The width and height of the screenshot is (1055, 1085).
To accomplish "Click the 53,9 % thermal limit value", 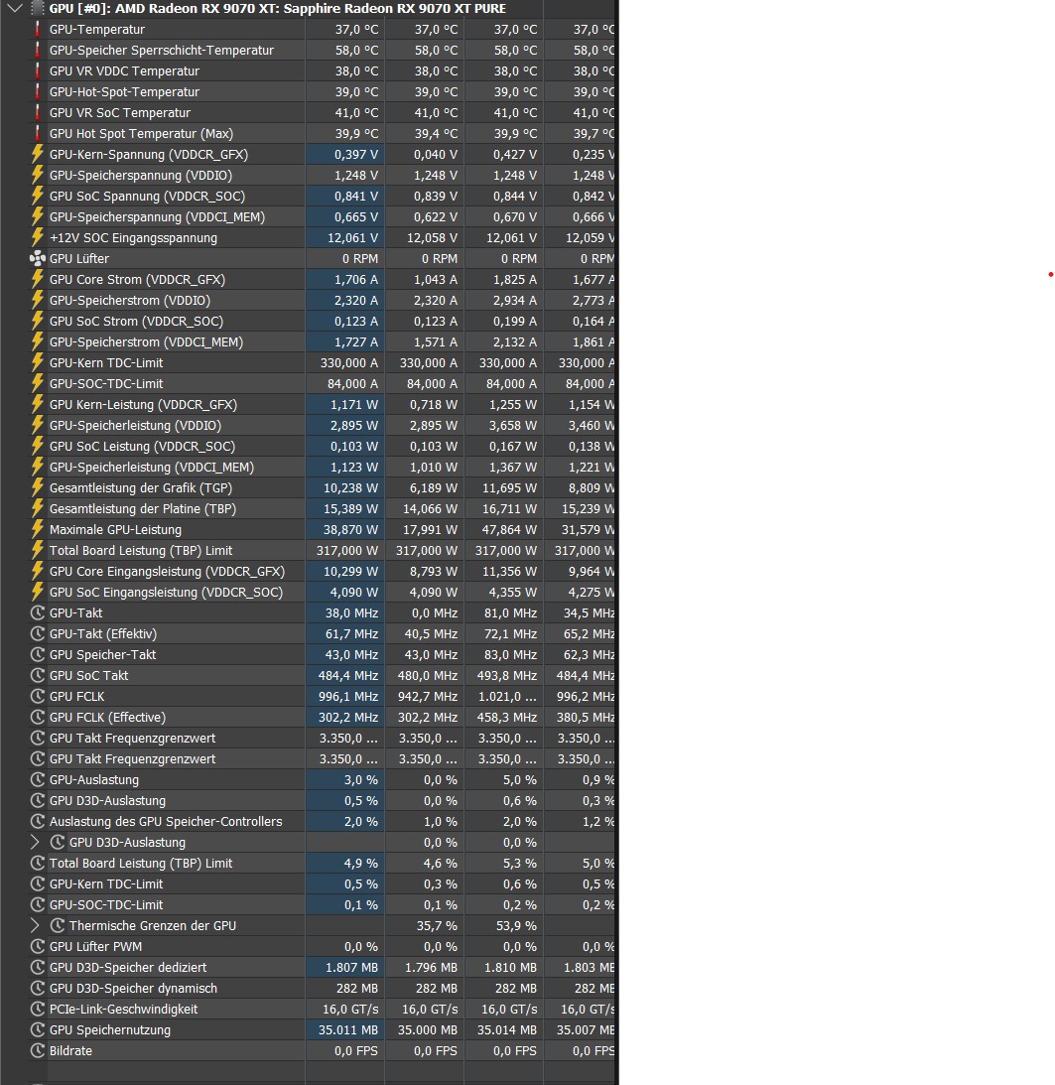I will tap(516, 926).
